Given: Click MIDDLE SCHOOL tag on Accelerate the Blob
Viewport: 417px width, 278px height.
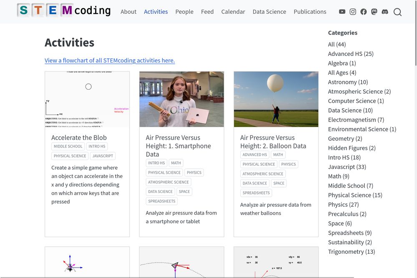Looking at the screenshot, I should (68, 146).
